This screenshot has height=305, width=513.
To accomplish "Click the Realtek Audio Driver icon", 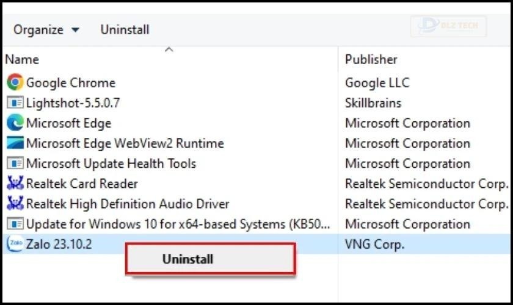I will (15, 203).
